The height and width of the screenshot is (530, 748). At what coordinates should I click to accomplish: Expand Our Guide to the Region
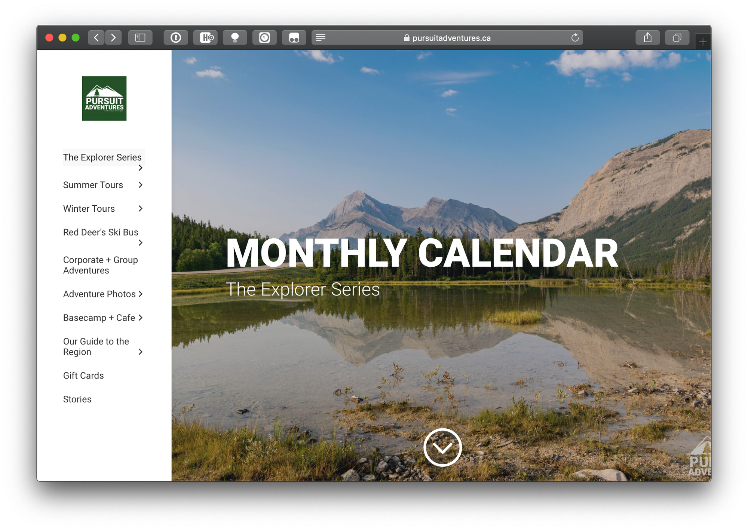coord(141,352)
